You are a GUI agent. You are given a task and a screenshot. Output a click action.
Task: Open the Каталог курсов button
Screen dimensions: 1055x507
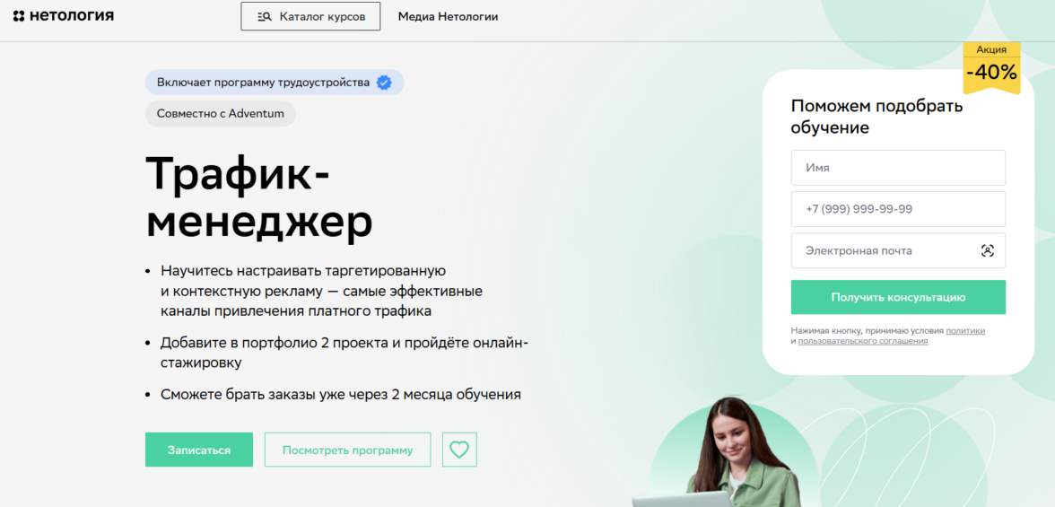pos(310,16)
